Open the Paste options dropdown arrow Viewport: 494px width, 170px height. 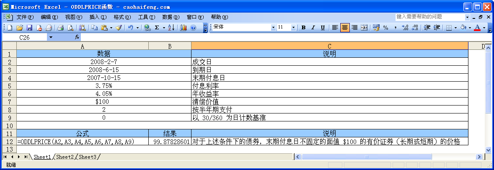pos(111,28)
